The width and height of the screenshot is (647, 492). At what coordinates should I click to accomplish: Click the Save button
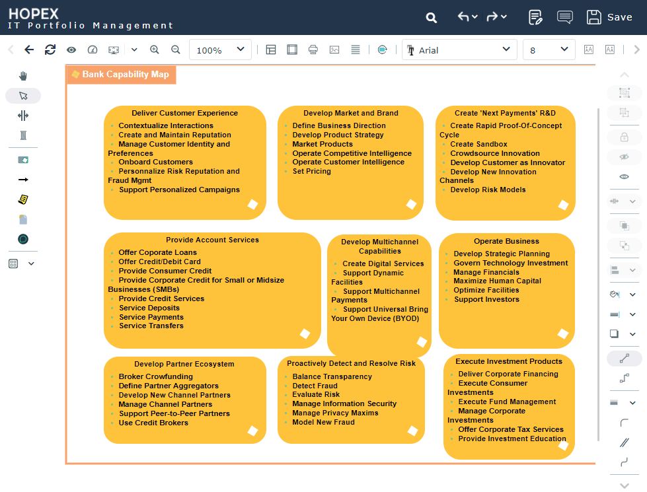click(x=609, y=17)
